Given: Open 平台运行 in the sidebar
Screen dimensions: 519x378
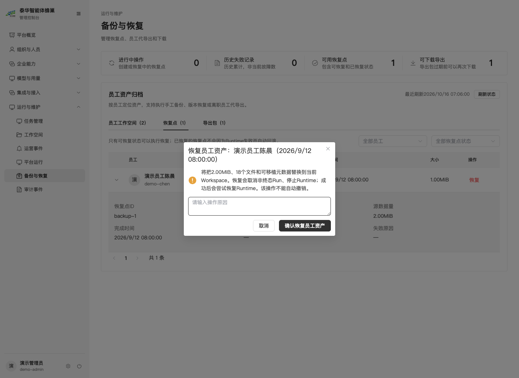Looking at the screenshot, I should [x=45, y=162].
